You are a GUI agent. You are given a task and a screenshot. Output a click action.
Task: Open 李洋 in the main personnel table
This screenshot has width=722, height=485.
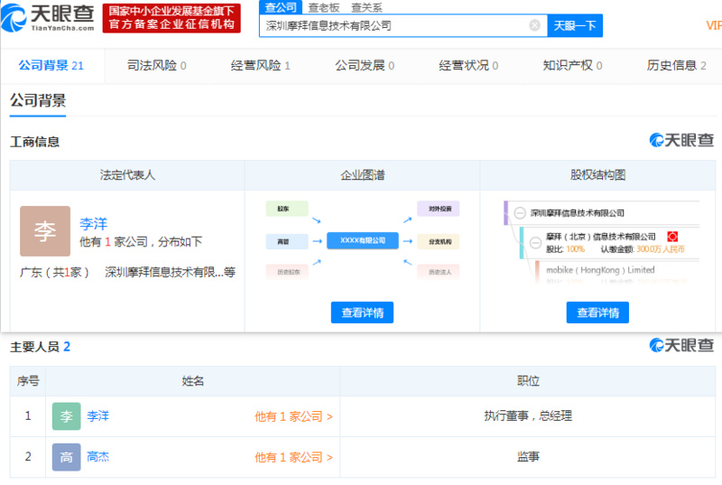[x=97, y=416]
